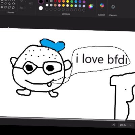Click the last empty custom color slot

coord(84,10)
